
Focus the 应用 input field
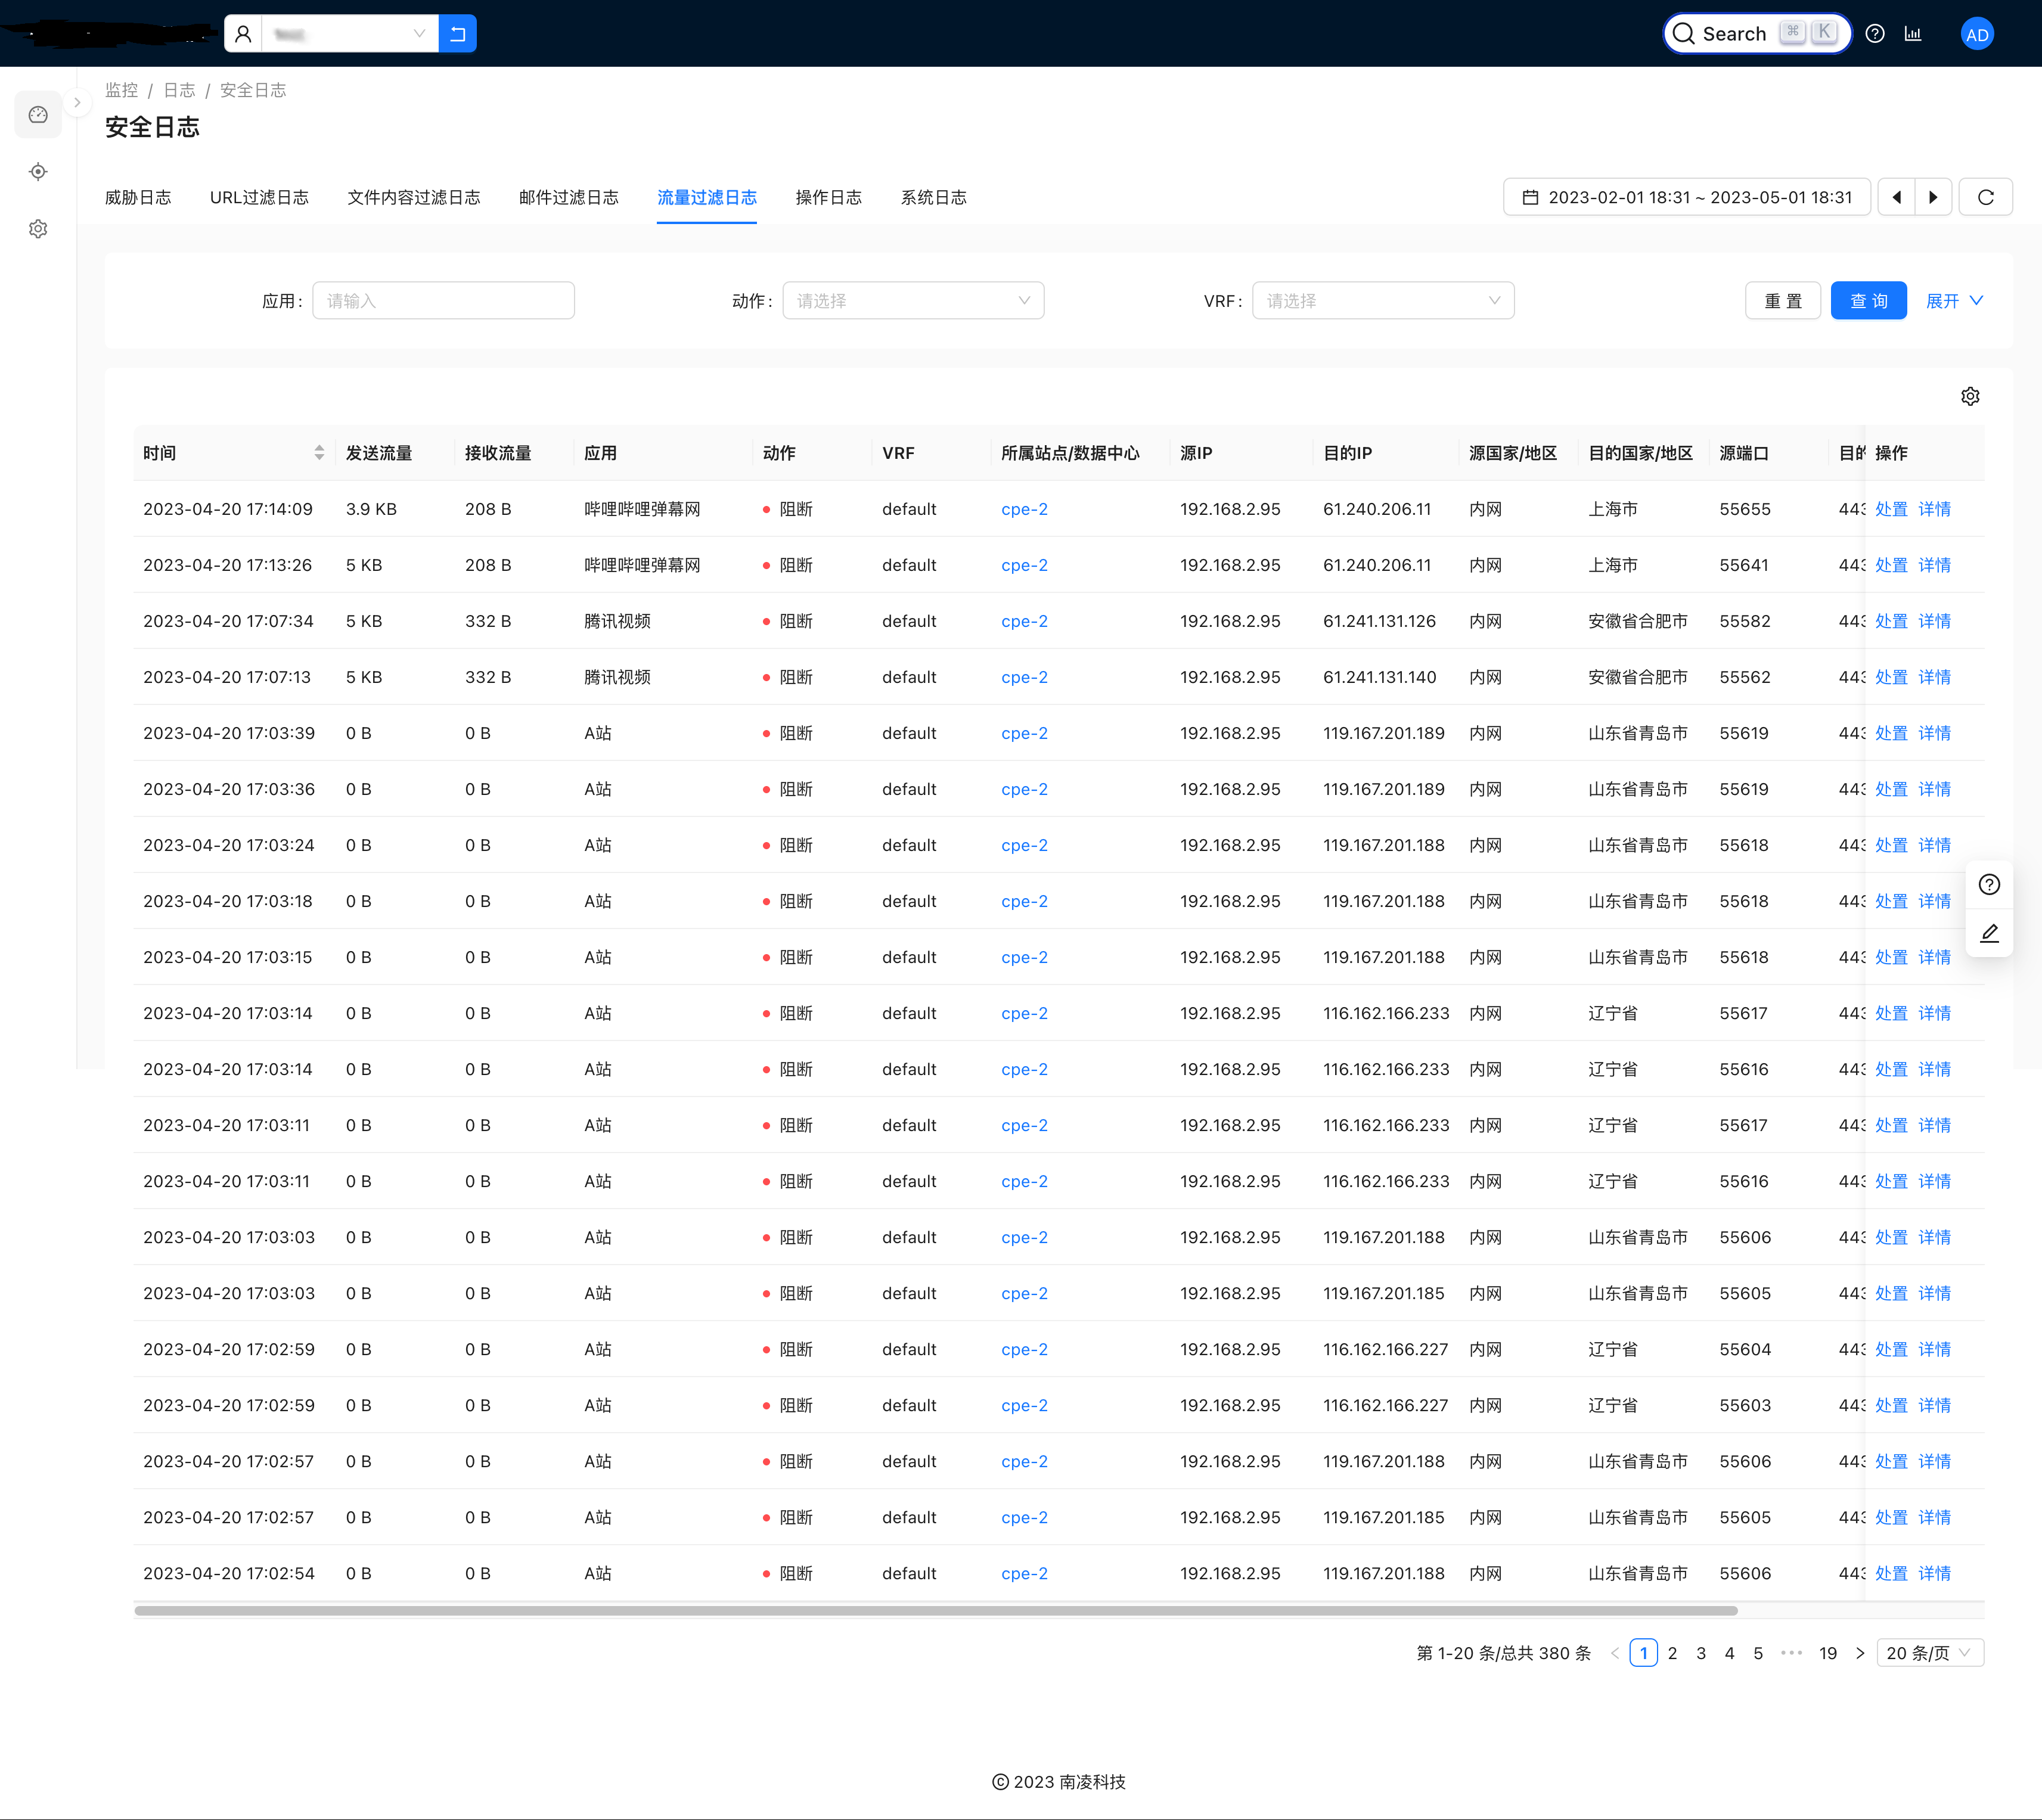pyautogui.click(x=444, y=301)
